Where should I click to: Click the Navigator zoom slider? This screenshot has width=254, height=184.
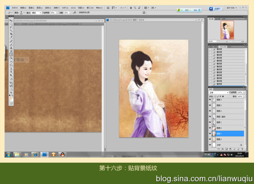click(233, 42)
